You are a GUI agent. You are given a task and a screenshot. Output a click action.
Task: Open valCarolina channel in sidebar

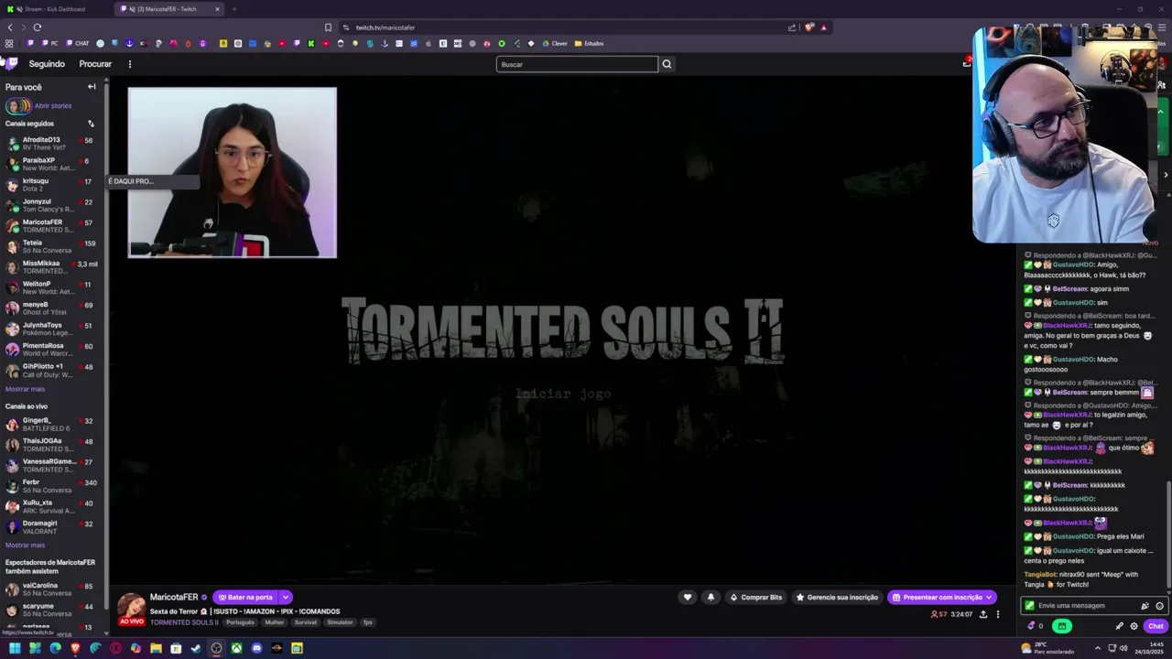[53, 589]
